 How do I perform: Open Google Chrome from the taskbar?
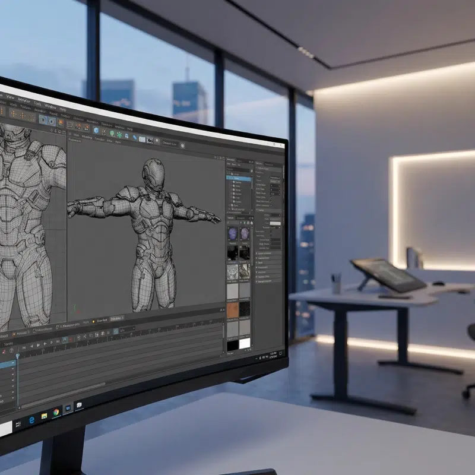click(x=56, y=412)
